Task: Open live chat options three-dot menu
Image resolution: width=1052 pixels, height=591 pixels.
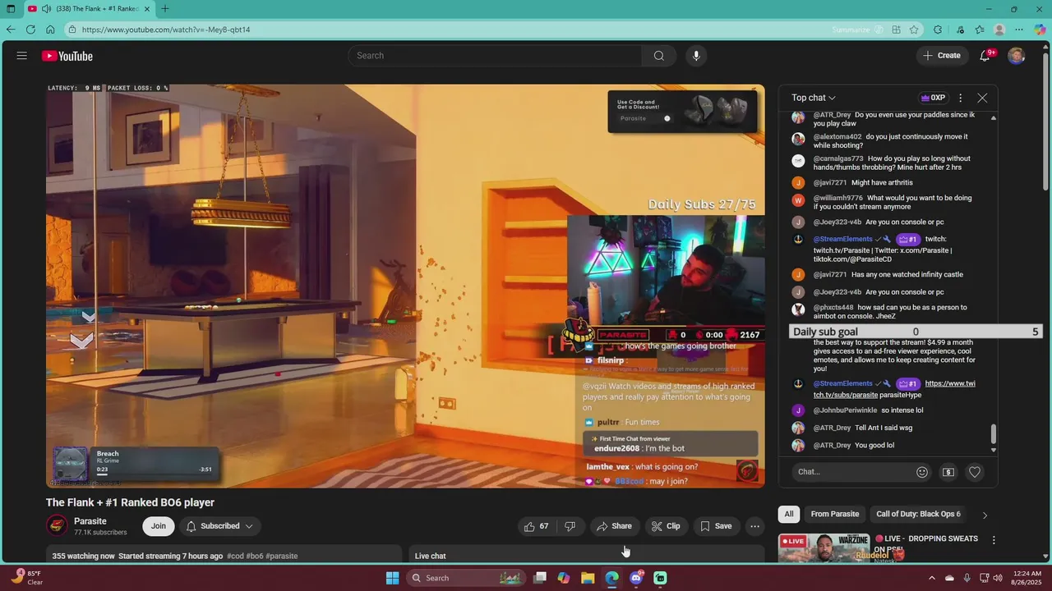Action: (x=960, y=98)
